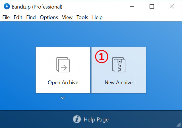The width and height of the screenshot is (182, 128).
Task: Click the resize grip in window corner
Action: pos(179,125)
